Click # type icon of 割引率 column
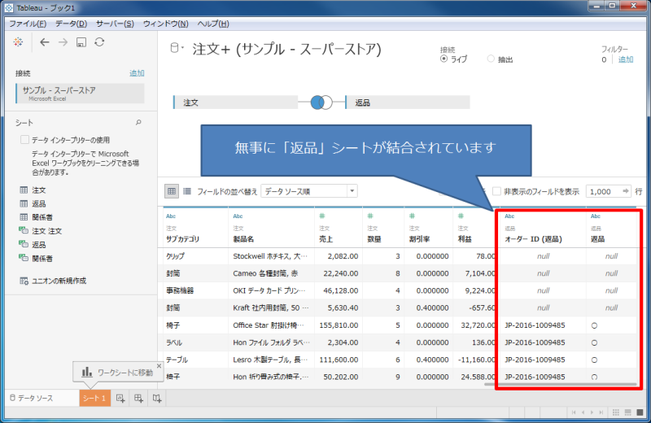Image resolution: width=651 pixels, height=423 pixels. (413, 216)
